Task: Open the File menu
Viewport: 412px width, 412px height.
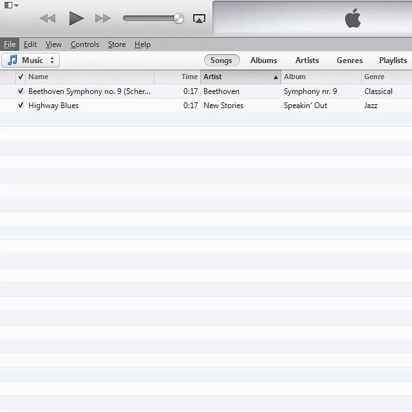Action: tap(10, 44)
